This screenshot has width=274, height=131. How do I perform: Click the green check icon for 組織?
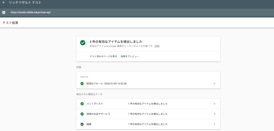(82, 124)
